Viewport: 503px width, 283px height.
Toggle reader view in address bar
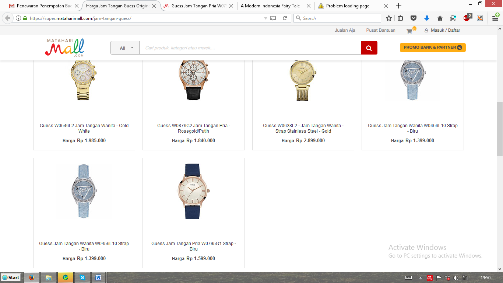[273, 18]
